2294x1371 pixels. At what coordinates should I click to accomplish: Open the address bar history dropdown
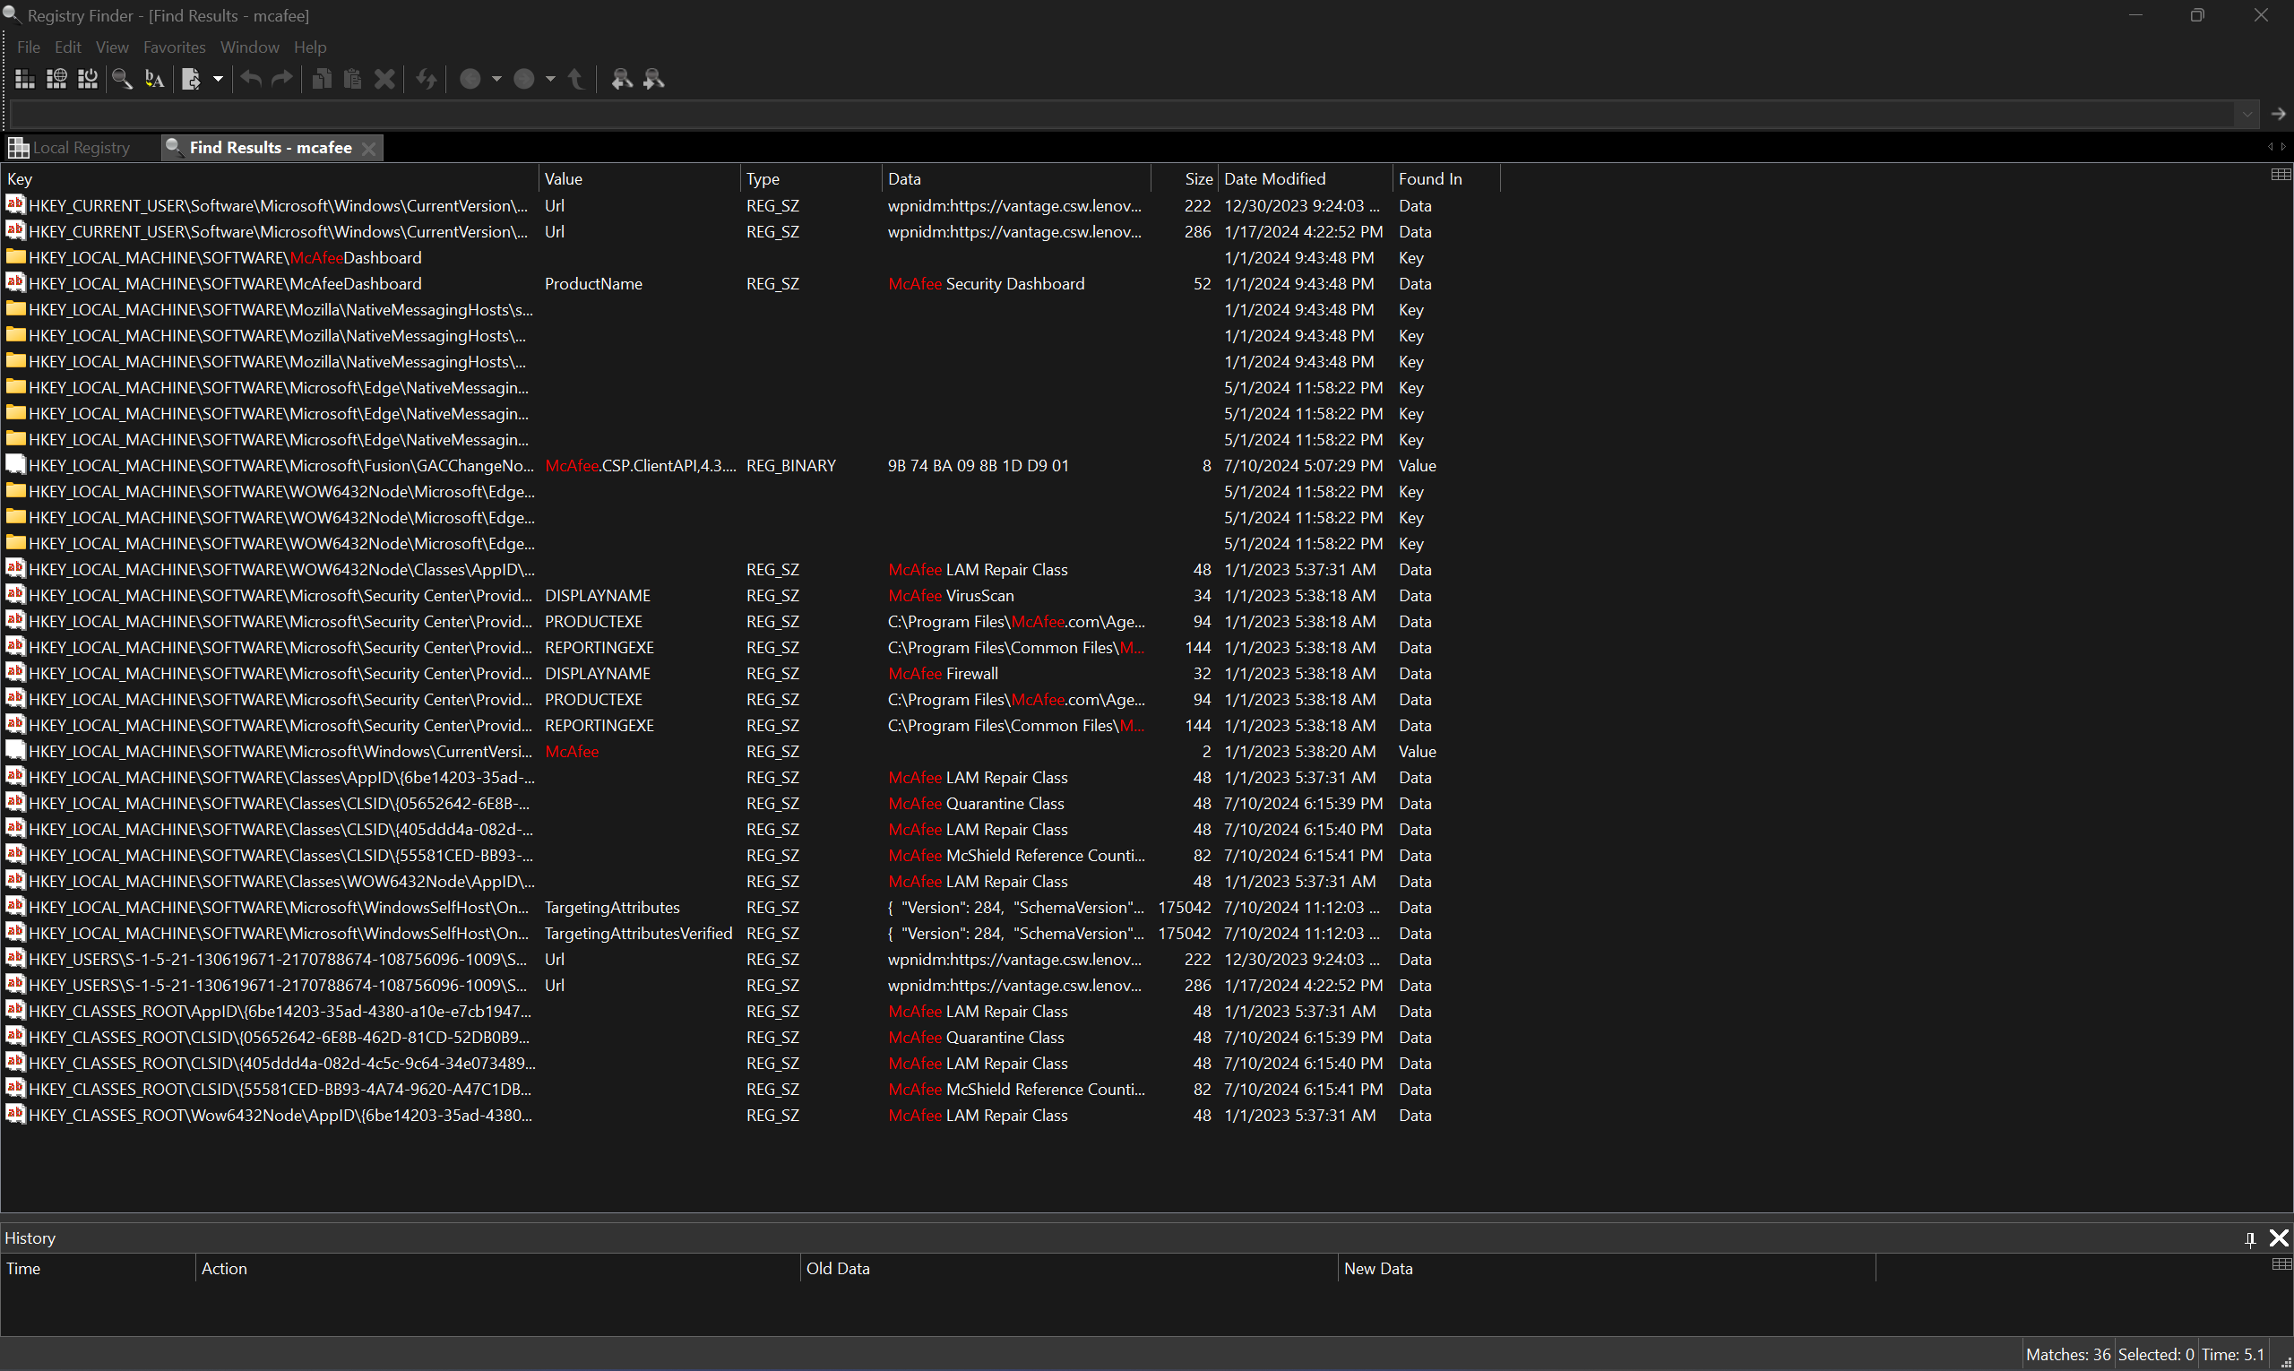tap(2246, 115)
